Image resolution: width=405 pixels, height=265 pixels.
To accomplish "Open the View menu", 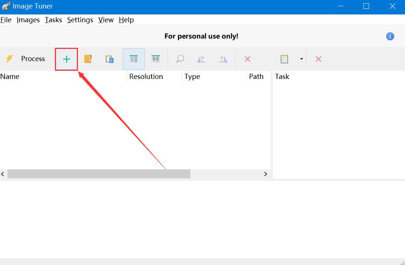I will 106,20.
